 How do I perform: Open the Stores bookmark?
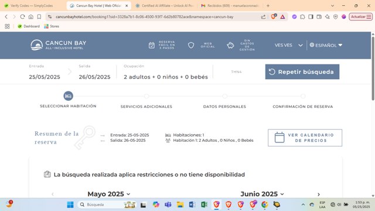point(52,26)
